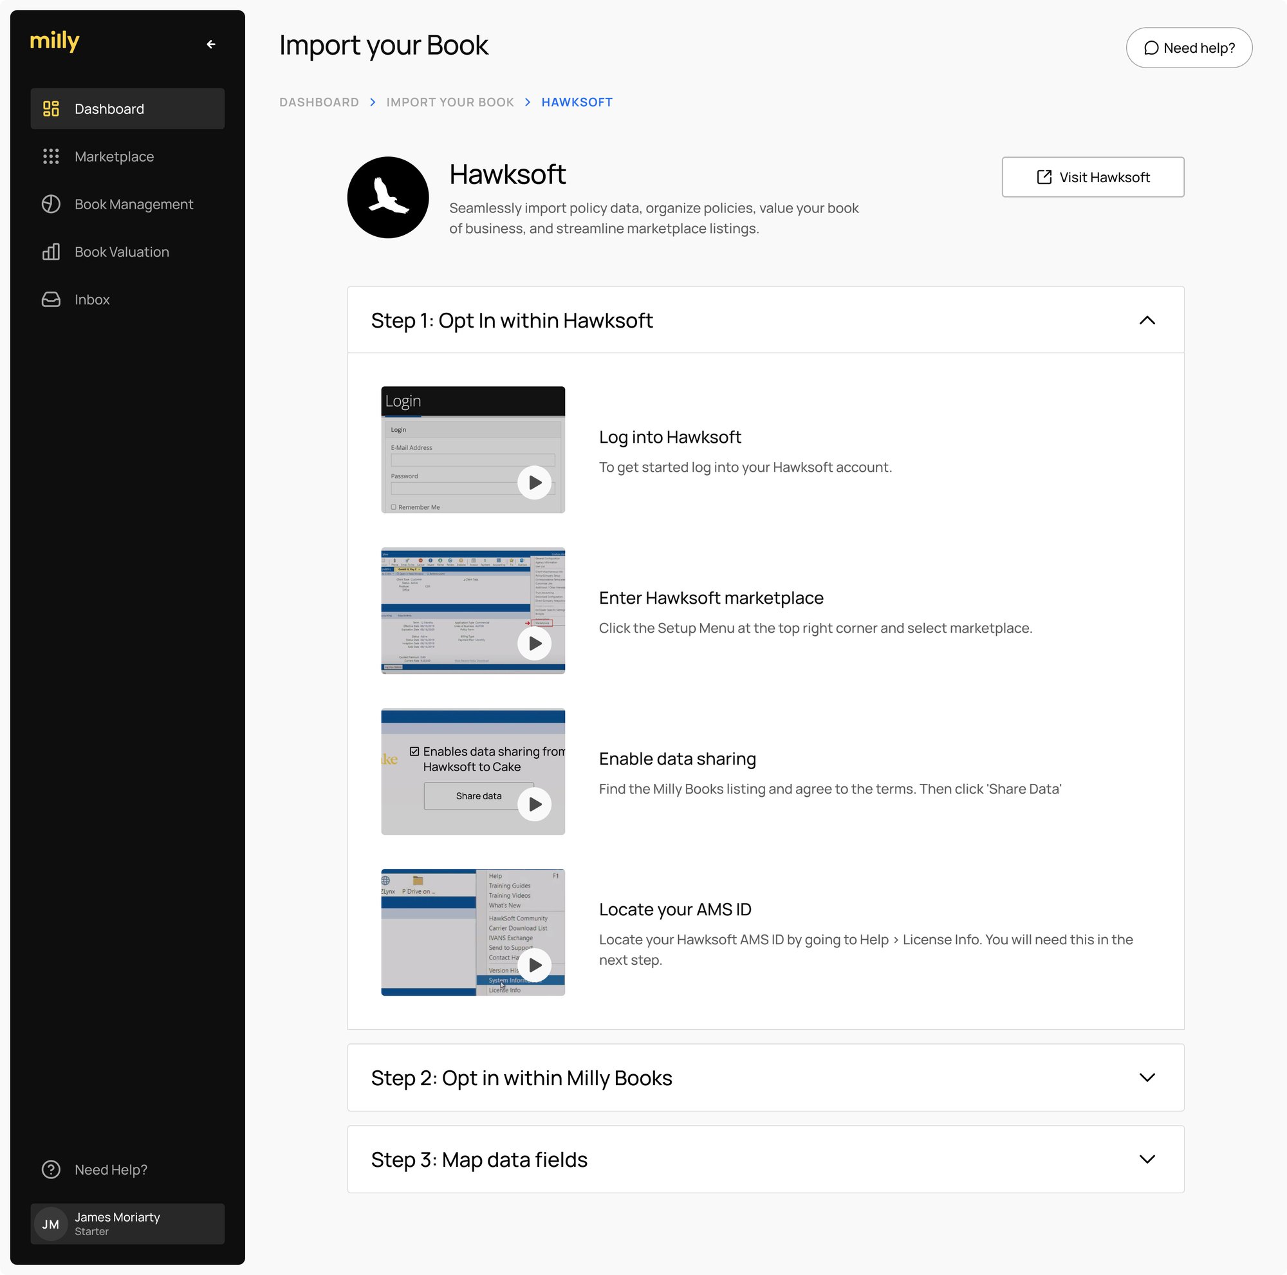
Task: Click the milly logo
Action: pyautogui.click(x=55, y=41)
